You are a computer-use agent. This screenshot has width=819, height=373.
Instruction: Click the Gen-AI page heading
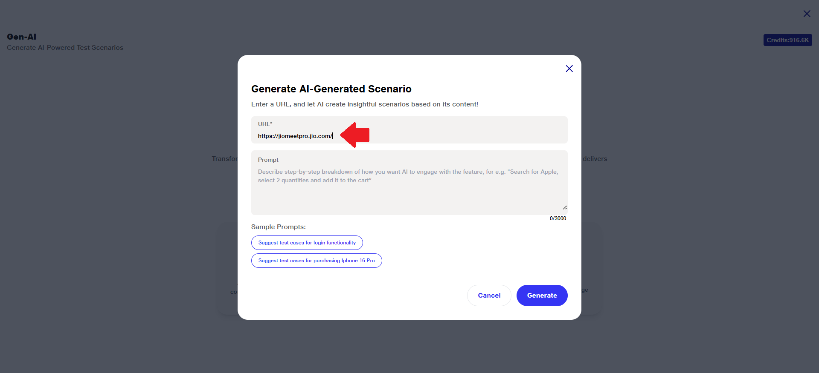[x=22, y=37]
